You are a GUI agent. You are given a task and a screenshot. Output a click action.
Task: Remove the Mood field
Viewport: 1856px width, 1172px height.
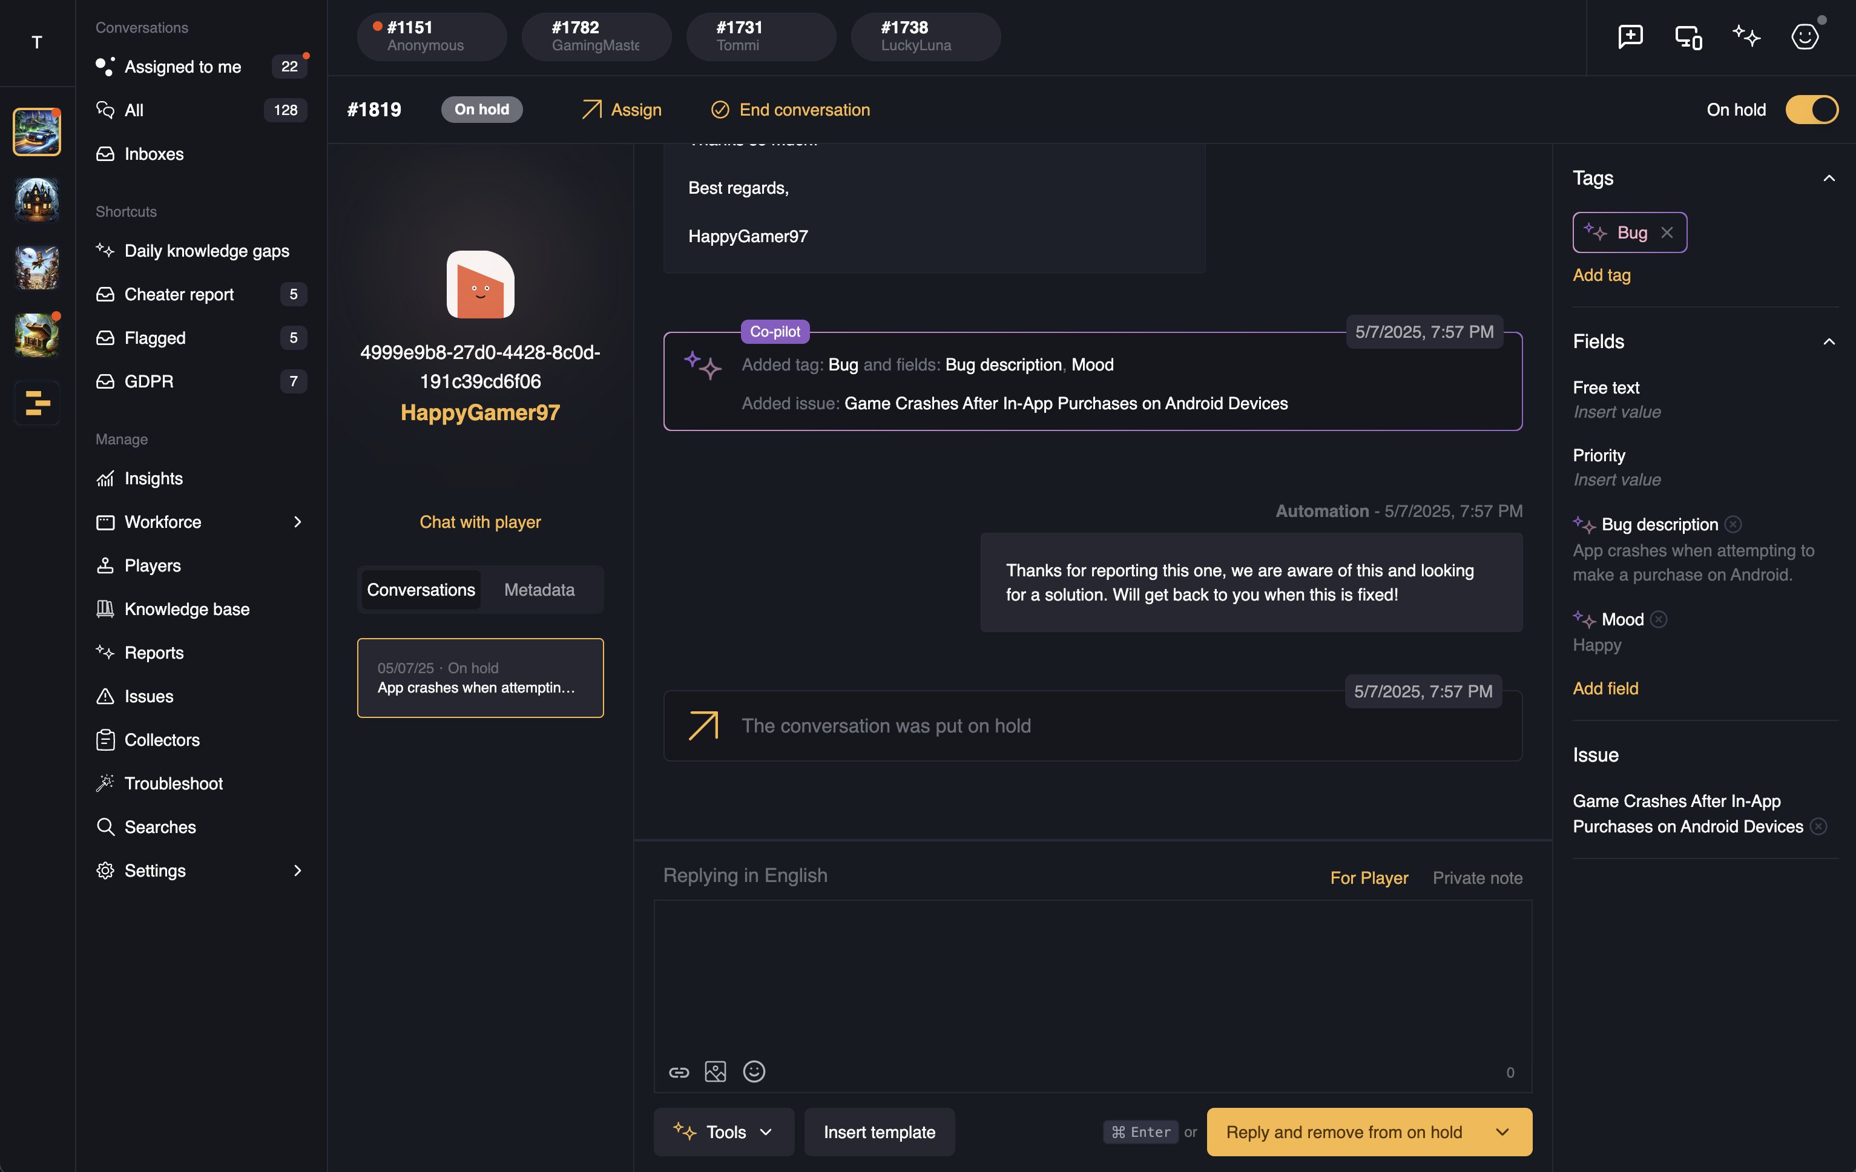pos(1657,619)
